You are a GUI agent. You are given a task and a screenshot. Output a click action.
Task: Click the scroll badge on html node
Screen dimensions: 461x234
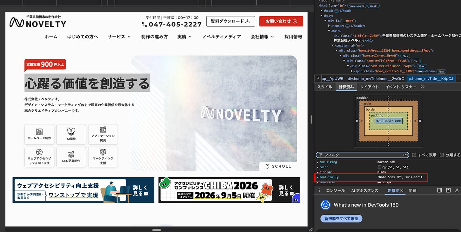click(374, 6)
